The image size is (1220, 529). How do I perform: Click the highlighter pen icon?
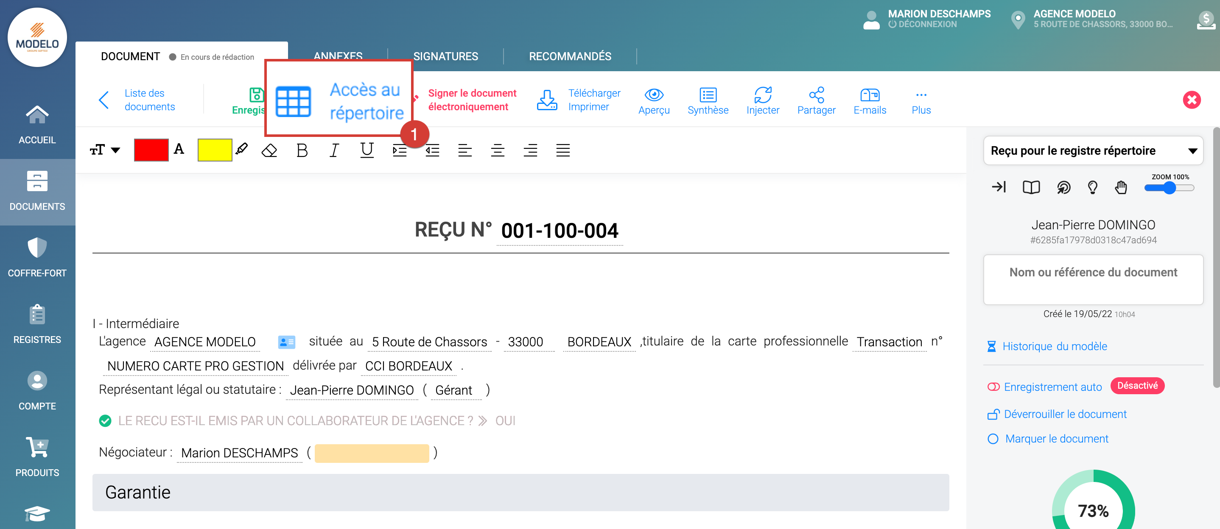[241, 150]
